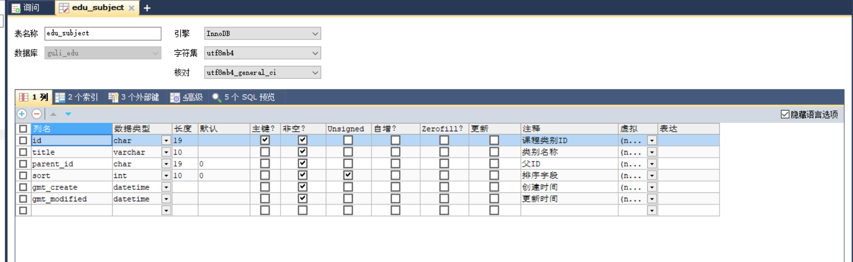Click comment cell 创建时间
Screen dimensions: 853x262
[569, 187]
